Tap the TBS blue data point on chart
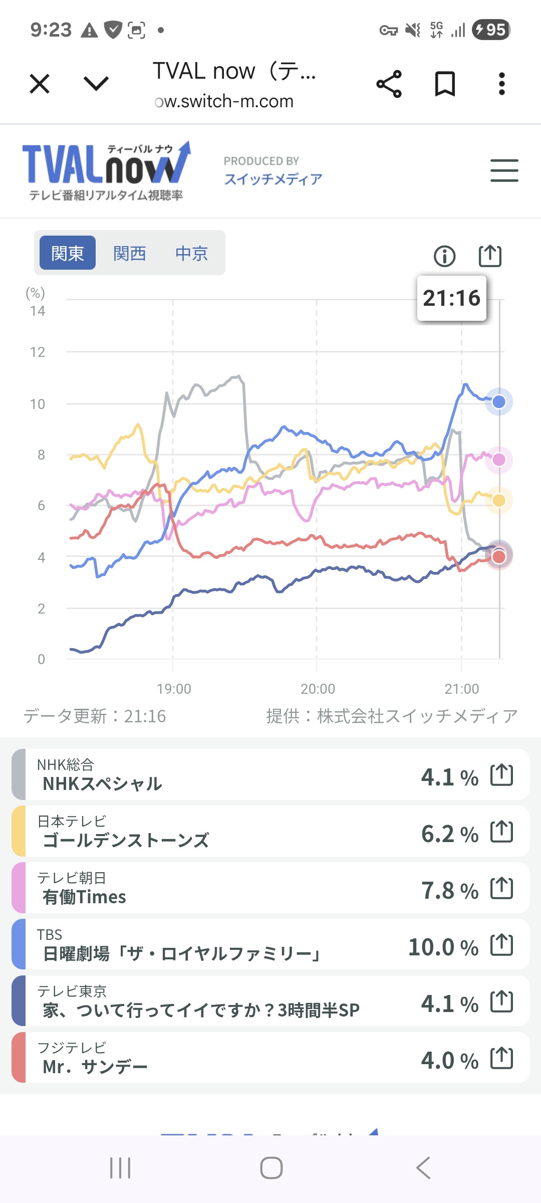 point(498,402)
